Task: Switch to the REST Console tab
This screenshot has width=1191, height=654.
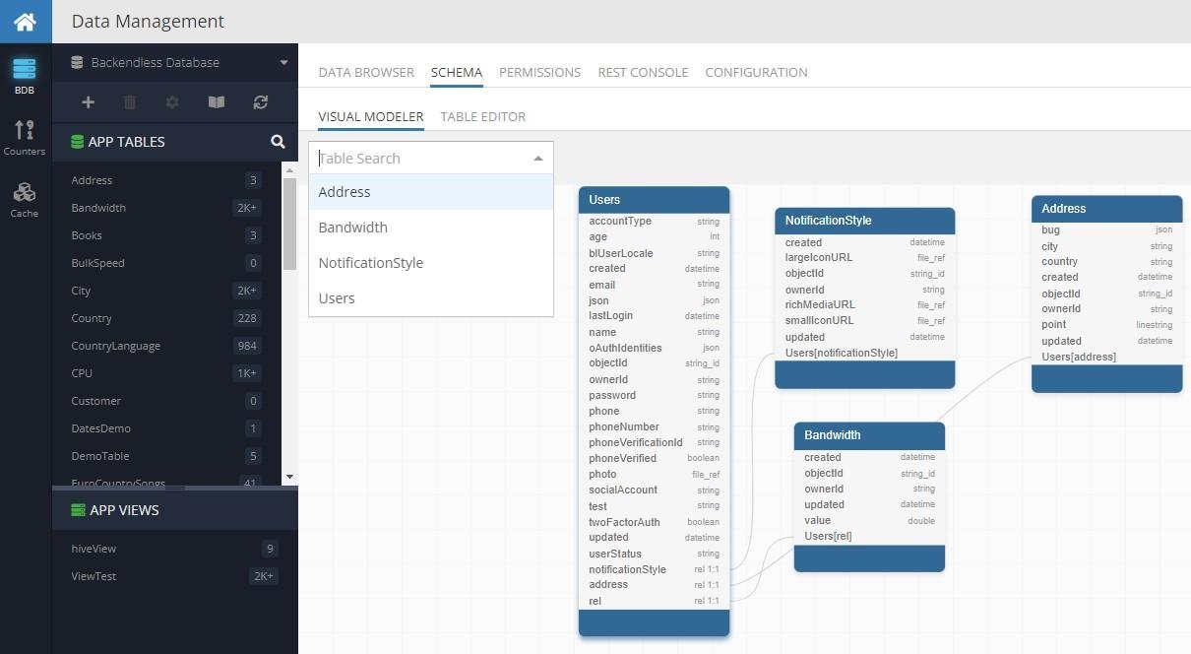Action: pos(643,72)
